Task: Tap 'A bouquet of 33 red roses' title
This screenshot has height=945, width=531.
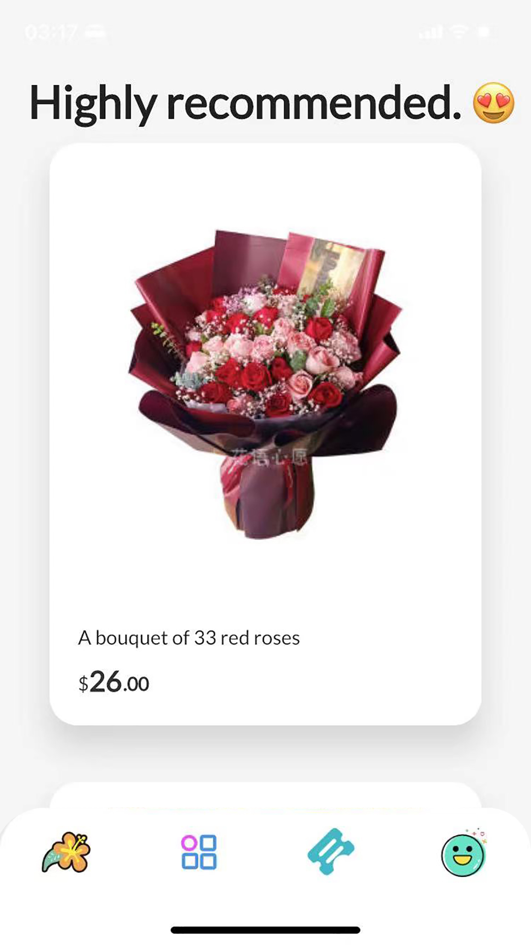Action: (x=189, y=638)
